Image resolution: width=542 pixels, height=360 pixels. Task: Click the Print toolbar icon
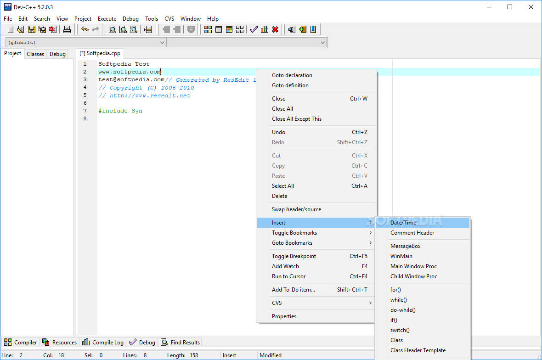click(67, 29)
